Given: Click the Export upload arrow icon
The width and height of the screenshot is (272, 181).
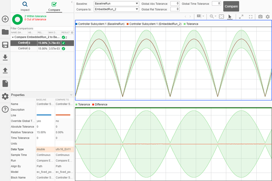Looking at the screenshot, I should (x=5, y=70).
